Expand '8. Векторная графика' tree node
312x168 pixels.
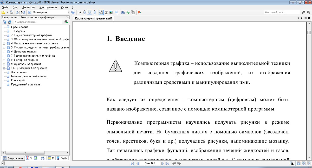4,60
